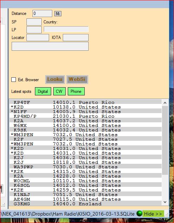Select spot K2A 14037.2

(85, 121)
